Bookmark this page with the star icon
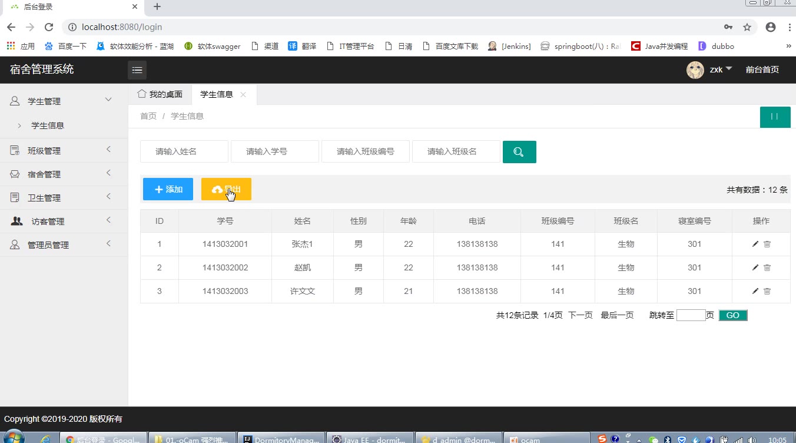 (x=747, y=27)
